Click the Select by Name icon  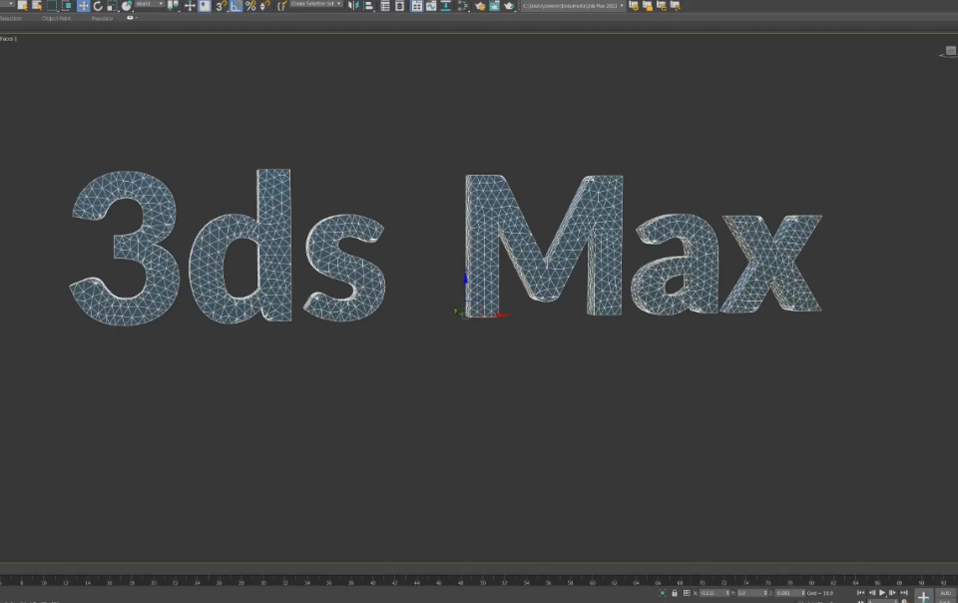tap(37, 6)
